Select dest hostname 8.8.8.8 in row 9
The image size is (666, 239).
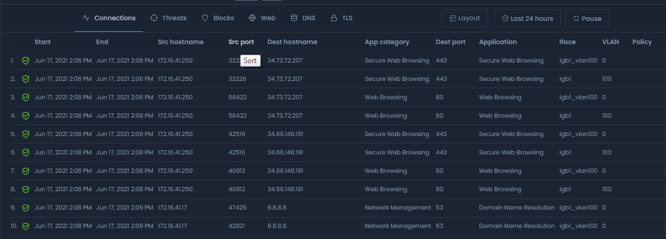[276, 208]
